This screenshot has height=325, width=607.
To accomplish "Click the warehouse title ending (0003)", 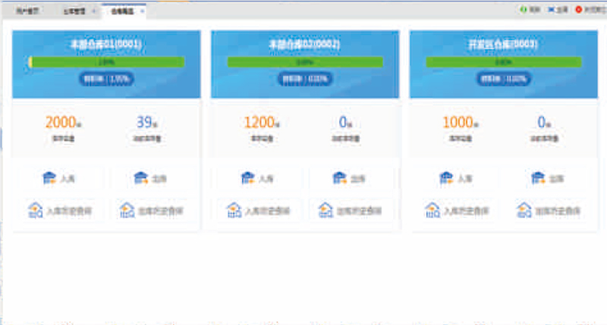I will 503,44.
